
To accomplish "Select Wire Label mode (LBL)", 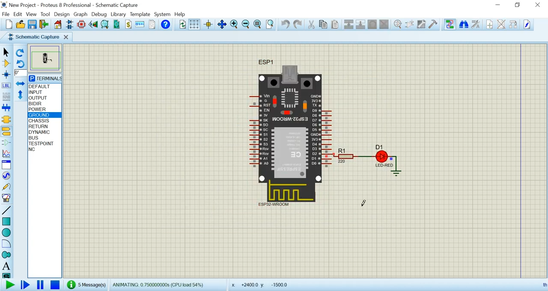I will click(6, 85).
